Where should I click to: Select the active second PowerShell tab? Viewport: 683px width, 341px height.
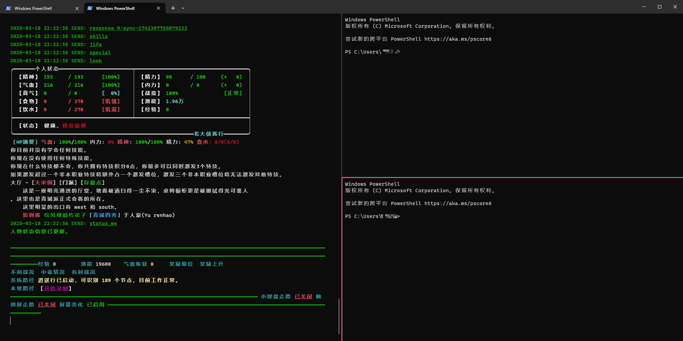coord(125,8)
